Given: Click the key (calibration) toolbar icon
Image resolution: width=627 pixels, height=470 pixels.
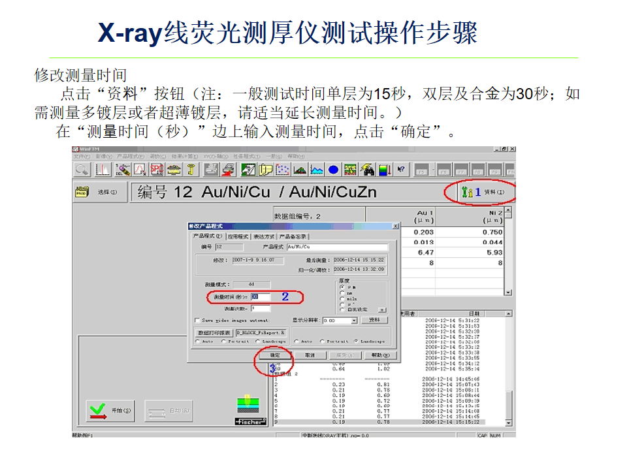Looking at the screenshot, I should click(x=191, y=170).
